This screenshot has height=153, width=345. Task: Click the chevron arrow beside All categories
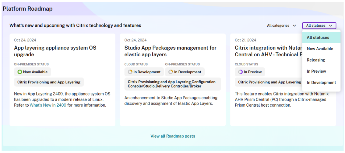coord(294,26)
